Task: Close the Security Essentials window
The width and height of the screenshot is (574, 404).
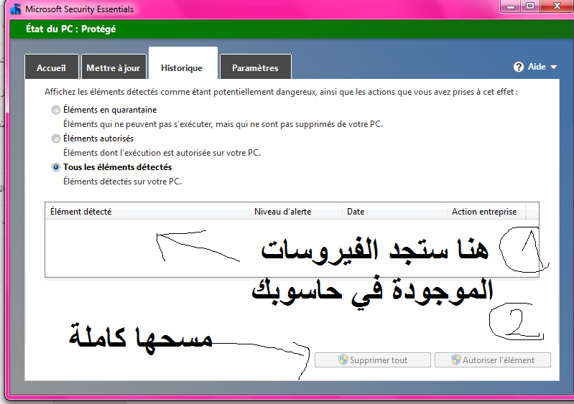Action: click(x=557, y=6)
